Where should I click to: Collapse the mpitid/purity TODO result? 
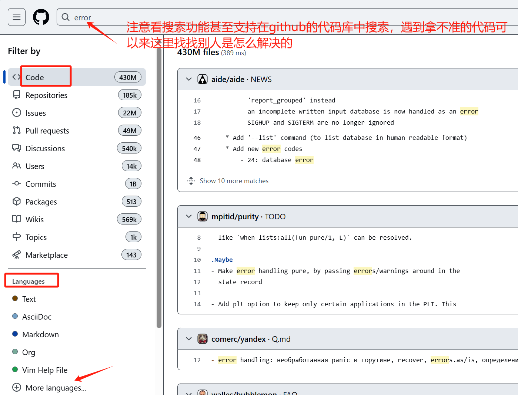coord(189,216)
